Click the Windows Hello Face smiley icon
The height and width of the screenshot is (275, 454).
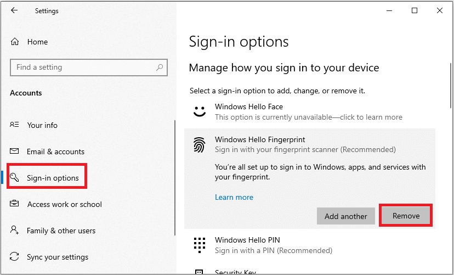click(x=200, y=111)
